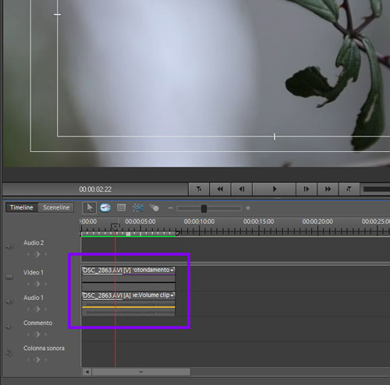390x385 pixels.
Task: Mute the Audio 2 track speaker
Action: [9, 246]
